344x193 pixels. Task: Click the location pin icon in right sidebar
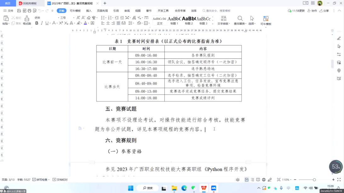(x=339, y=71)
